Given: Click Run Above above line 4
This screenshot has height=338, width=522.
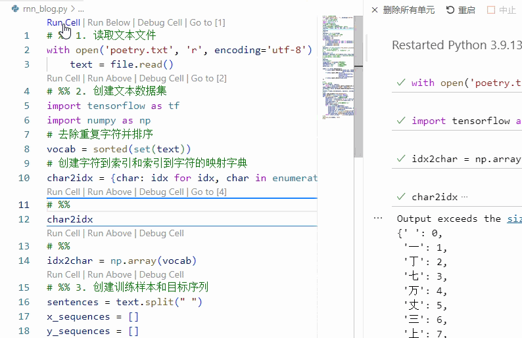Looking at the screenshot, I should (x=110, y=79).
